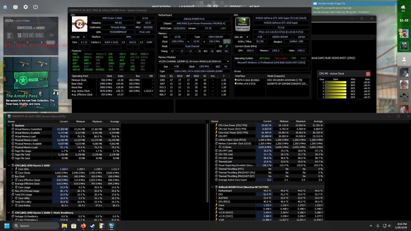Open Microsoft Store from the taskbar
Viewport: 411px width, 231px height.
coord(74,226)
